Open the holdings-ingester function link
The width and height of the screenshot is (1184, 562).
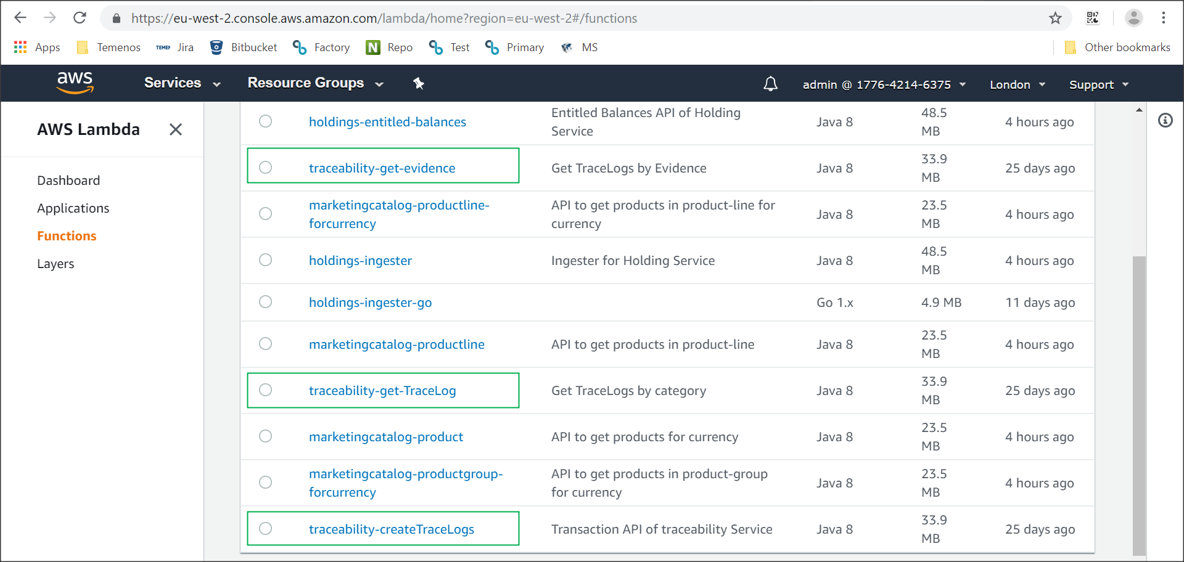[360, 261]
